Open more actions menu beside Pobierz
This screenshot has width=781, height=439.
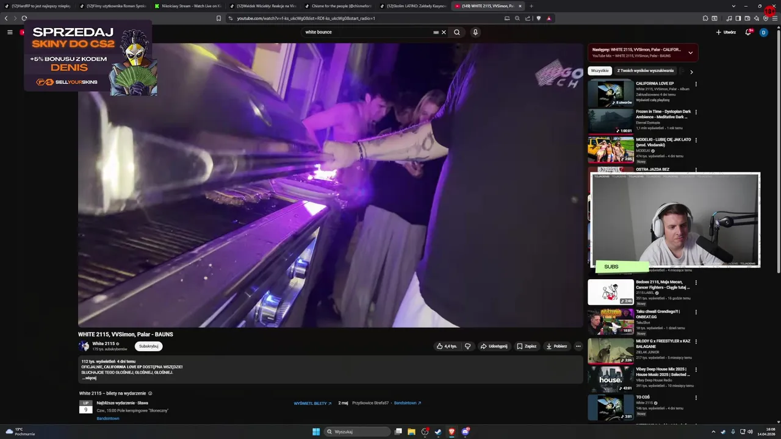(578, 346)
